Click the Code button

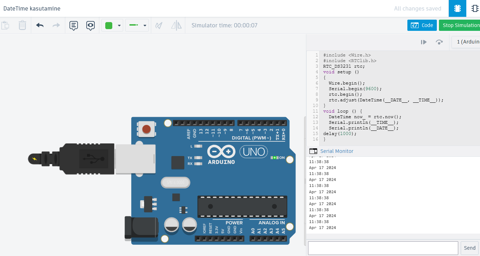point(422,25)
